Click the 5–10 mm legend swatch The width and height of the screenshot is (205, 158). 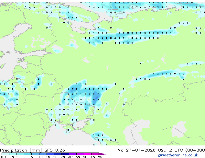point(35,154)
